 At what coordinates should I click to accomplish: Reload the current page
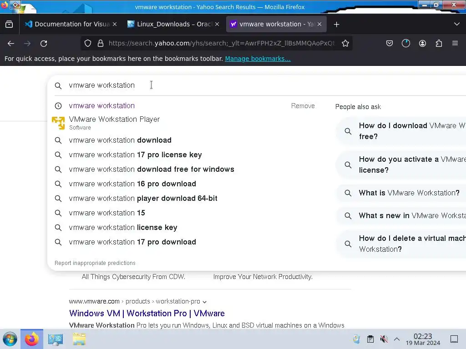44,44
